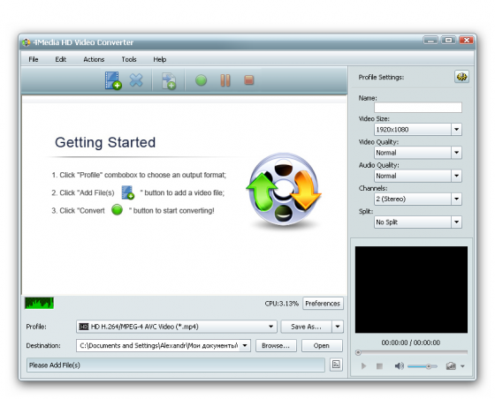Click the Preferences button
The image size is (495, 399).
coord(323,304)
